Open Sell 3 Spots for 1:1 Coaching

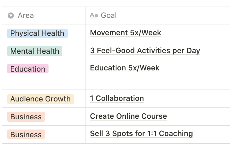pyautogui.click(x=141, y=134)
